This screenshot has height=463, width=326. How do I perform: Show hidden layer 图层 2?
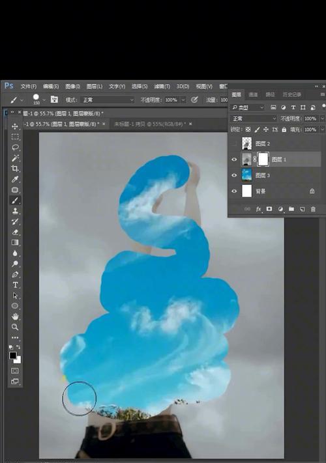234,144
